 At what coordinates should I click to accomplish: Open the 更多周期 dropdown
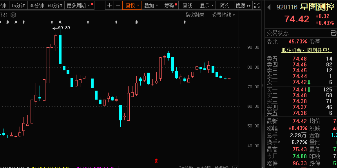pos(80,5)
